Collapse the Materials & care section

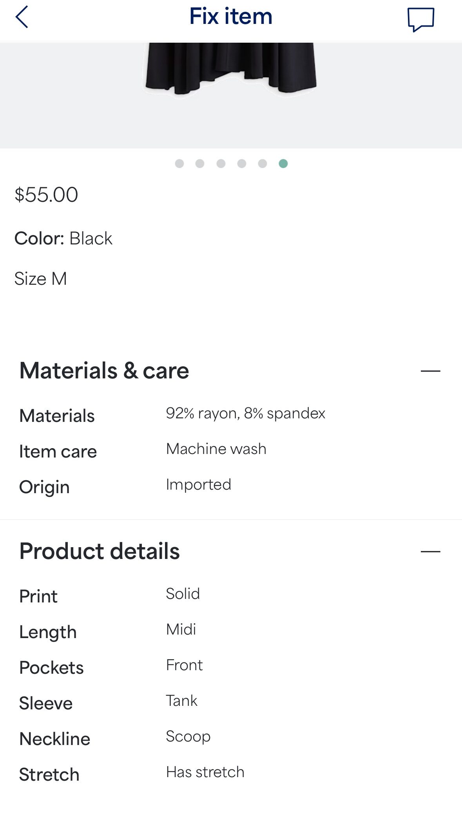[430, 371]
